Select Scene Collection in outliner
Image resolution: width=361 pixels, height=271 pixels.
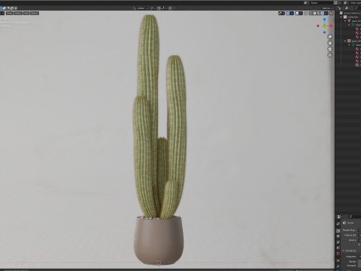(x=350, y=13)
